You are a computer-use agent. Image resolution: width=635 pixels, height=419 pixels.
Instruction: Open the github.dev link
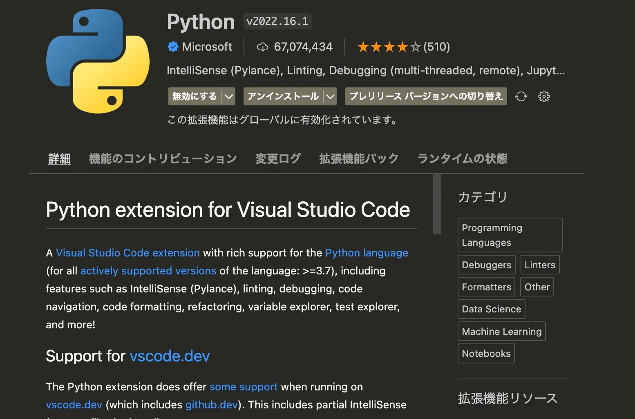point(211,405)
